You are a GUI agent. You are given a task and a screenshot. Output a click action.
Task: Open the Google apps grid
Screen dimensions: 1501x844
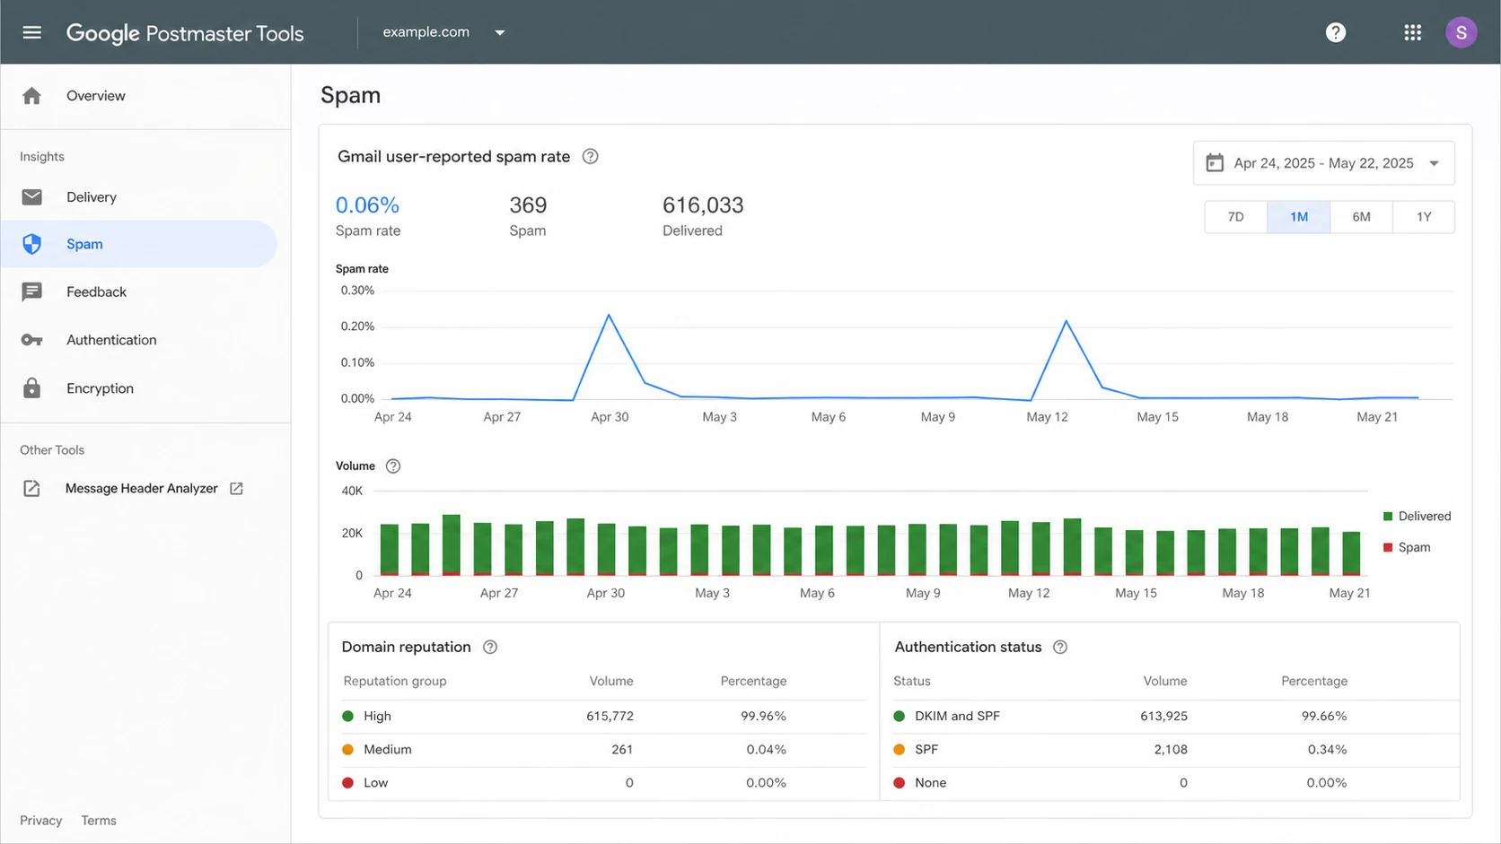(x=1413, y=32)
